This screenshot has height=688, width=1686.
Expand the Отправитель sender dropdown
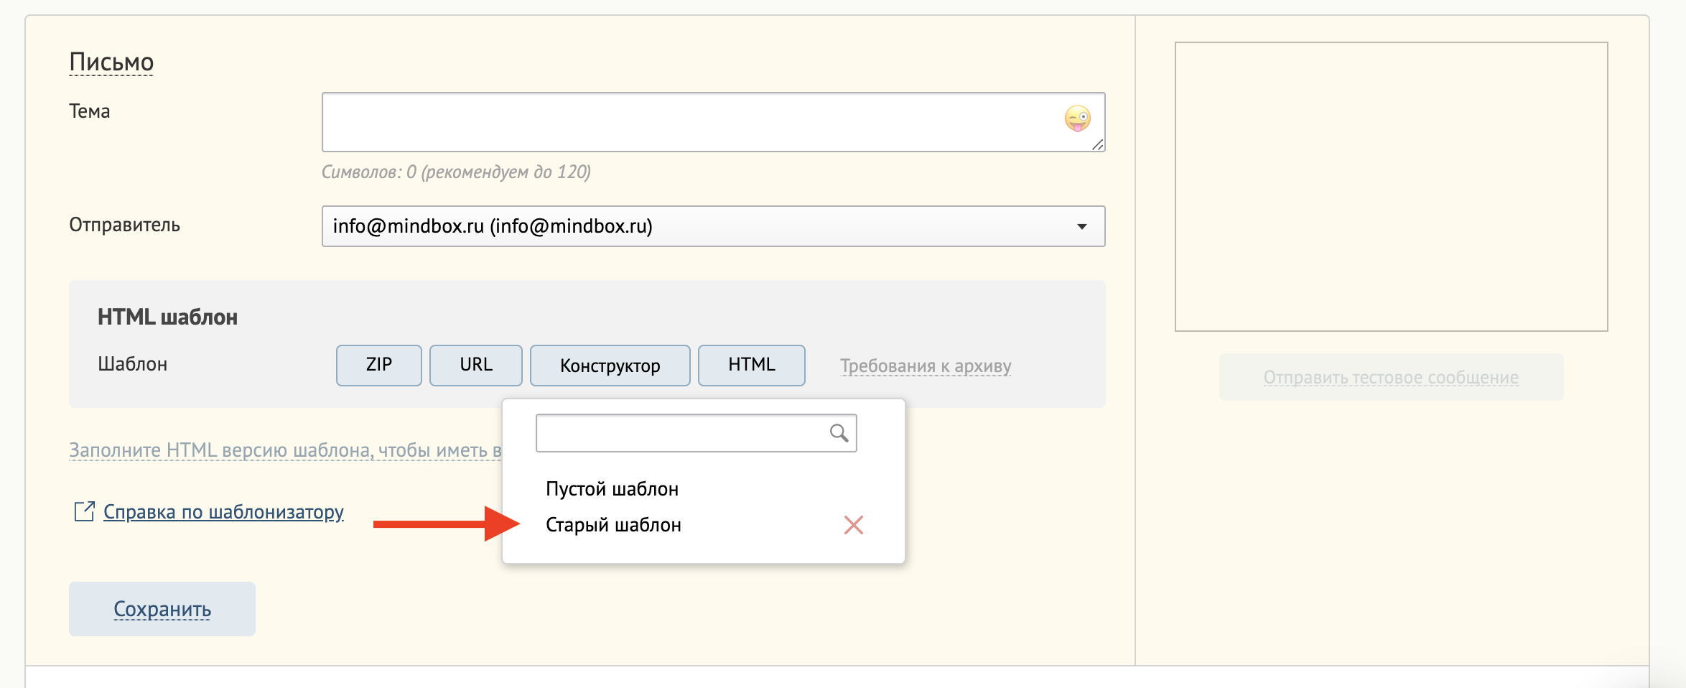tap(713, 226)
